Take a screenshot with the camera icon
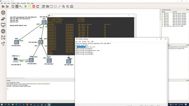This screenshot has width=189, height=106. click(x=71, y=6)
